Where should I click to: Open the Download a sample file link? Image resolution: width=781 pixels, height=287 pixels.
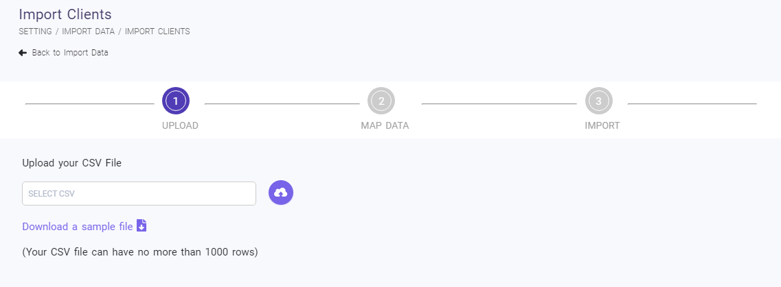pyautogui.click(x=78, y=227)
